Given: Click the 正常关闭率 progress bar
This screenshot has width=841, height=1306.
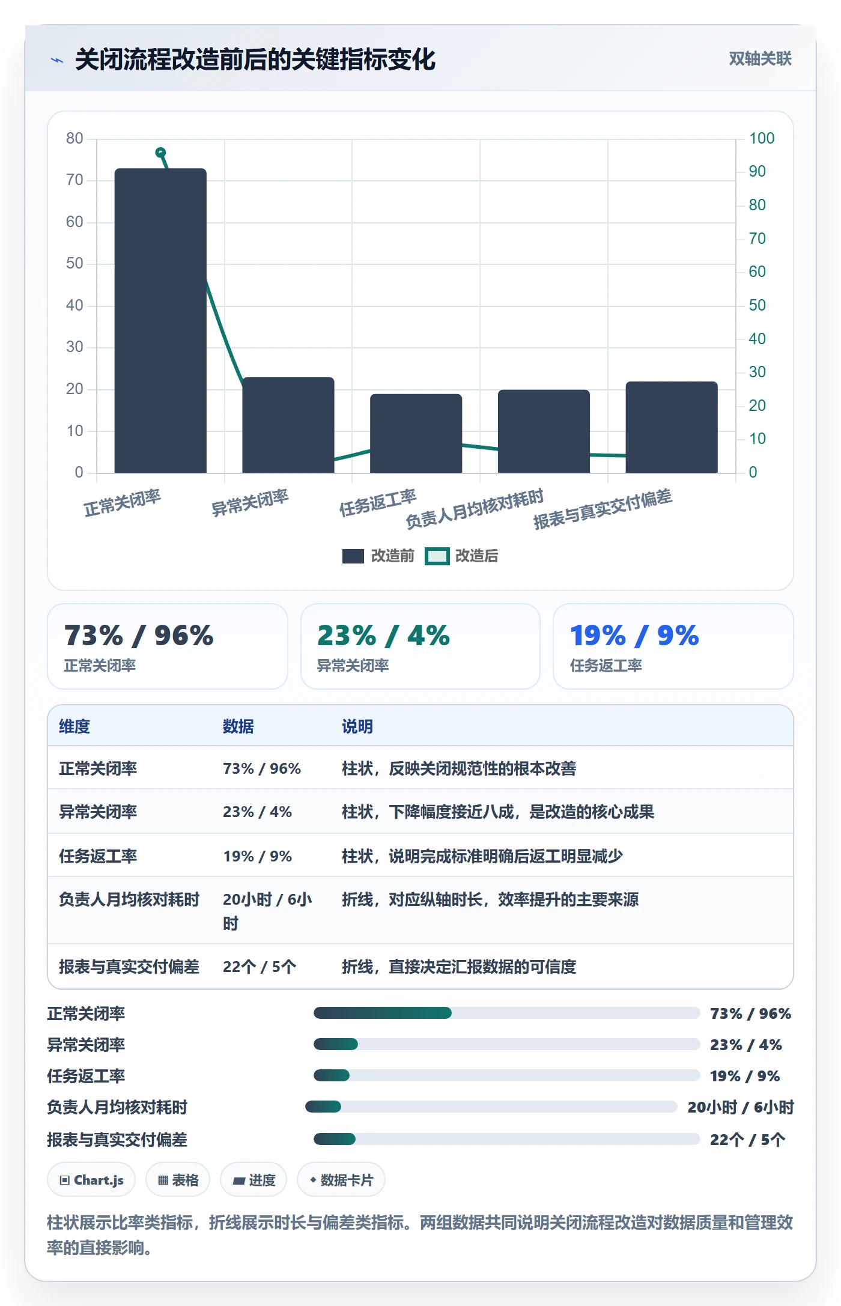Looking at the screenshot, I should click(x=507, y=1013).
